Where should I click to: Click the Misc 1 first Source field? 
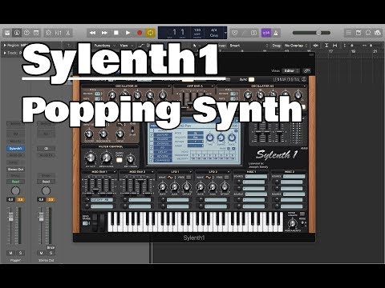pos(257,176)
